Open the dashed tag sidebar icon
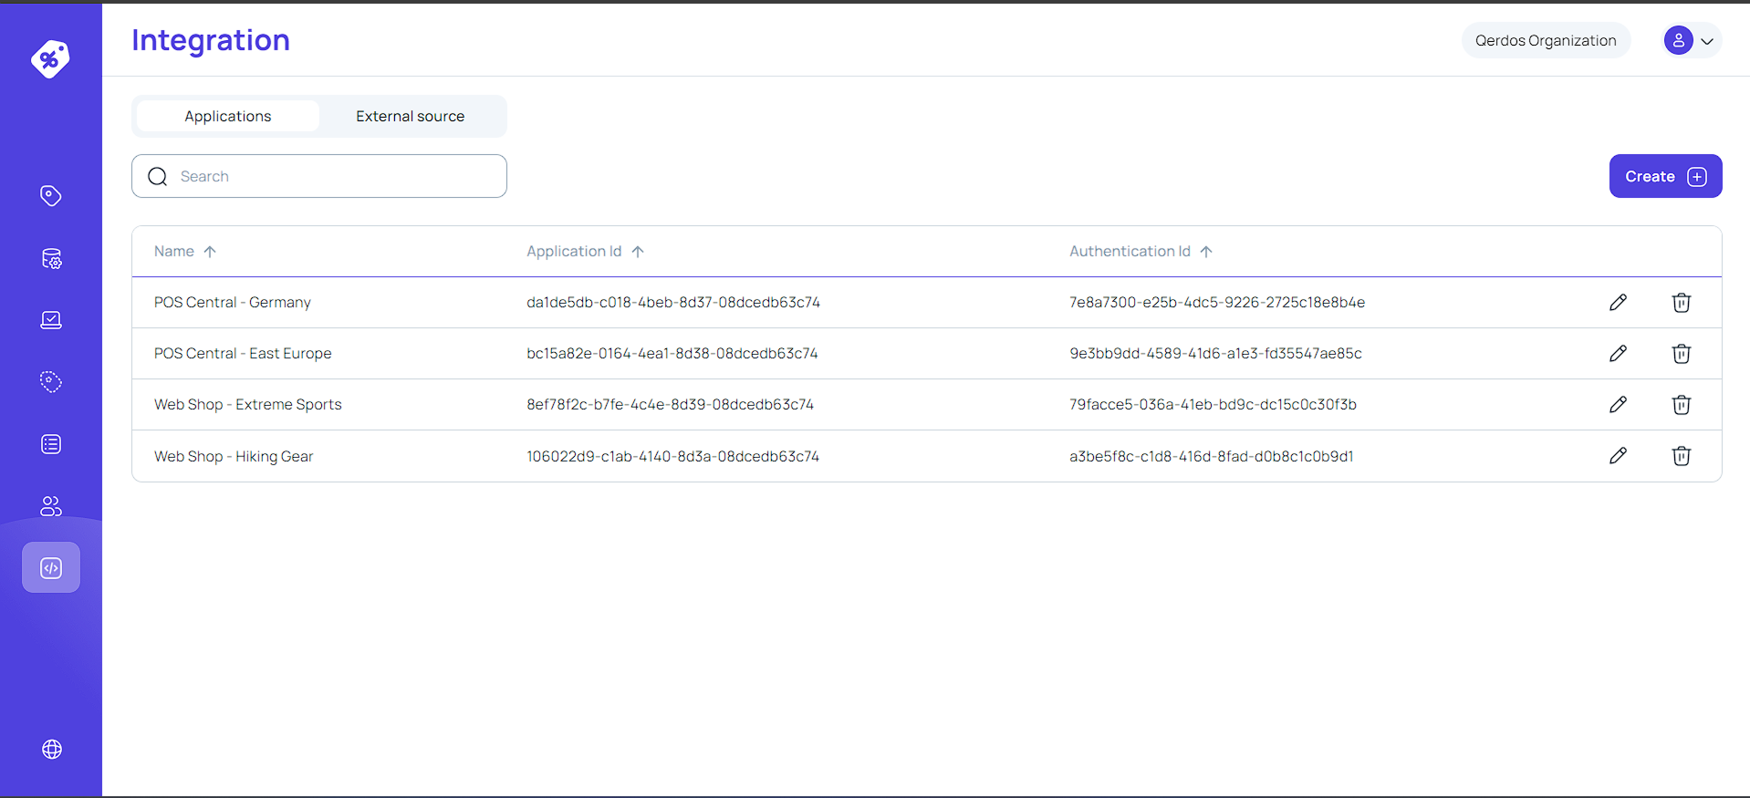Image resolution: width=1750 pixels, height=798 pixels. coord(51,382)
